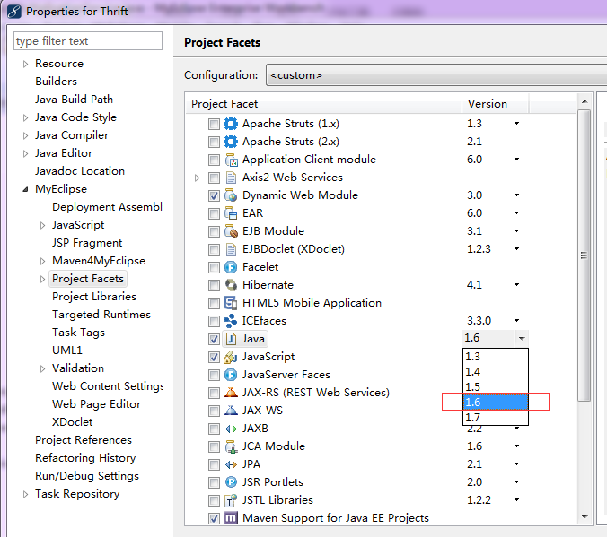Expand the Axis2 Web Services facet
This screenshot has width=607, height=537.
click(197, 178)
